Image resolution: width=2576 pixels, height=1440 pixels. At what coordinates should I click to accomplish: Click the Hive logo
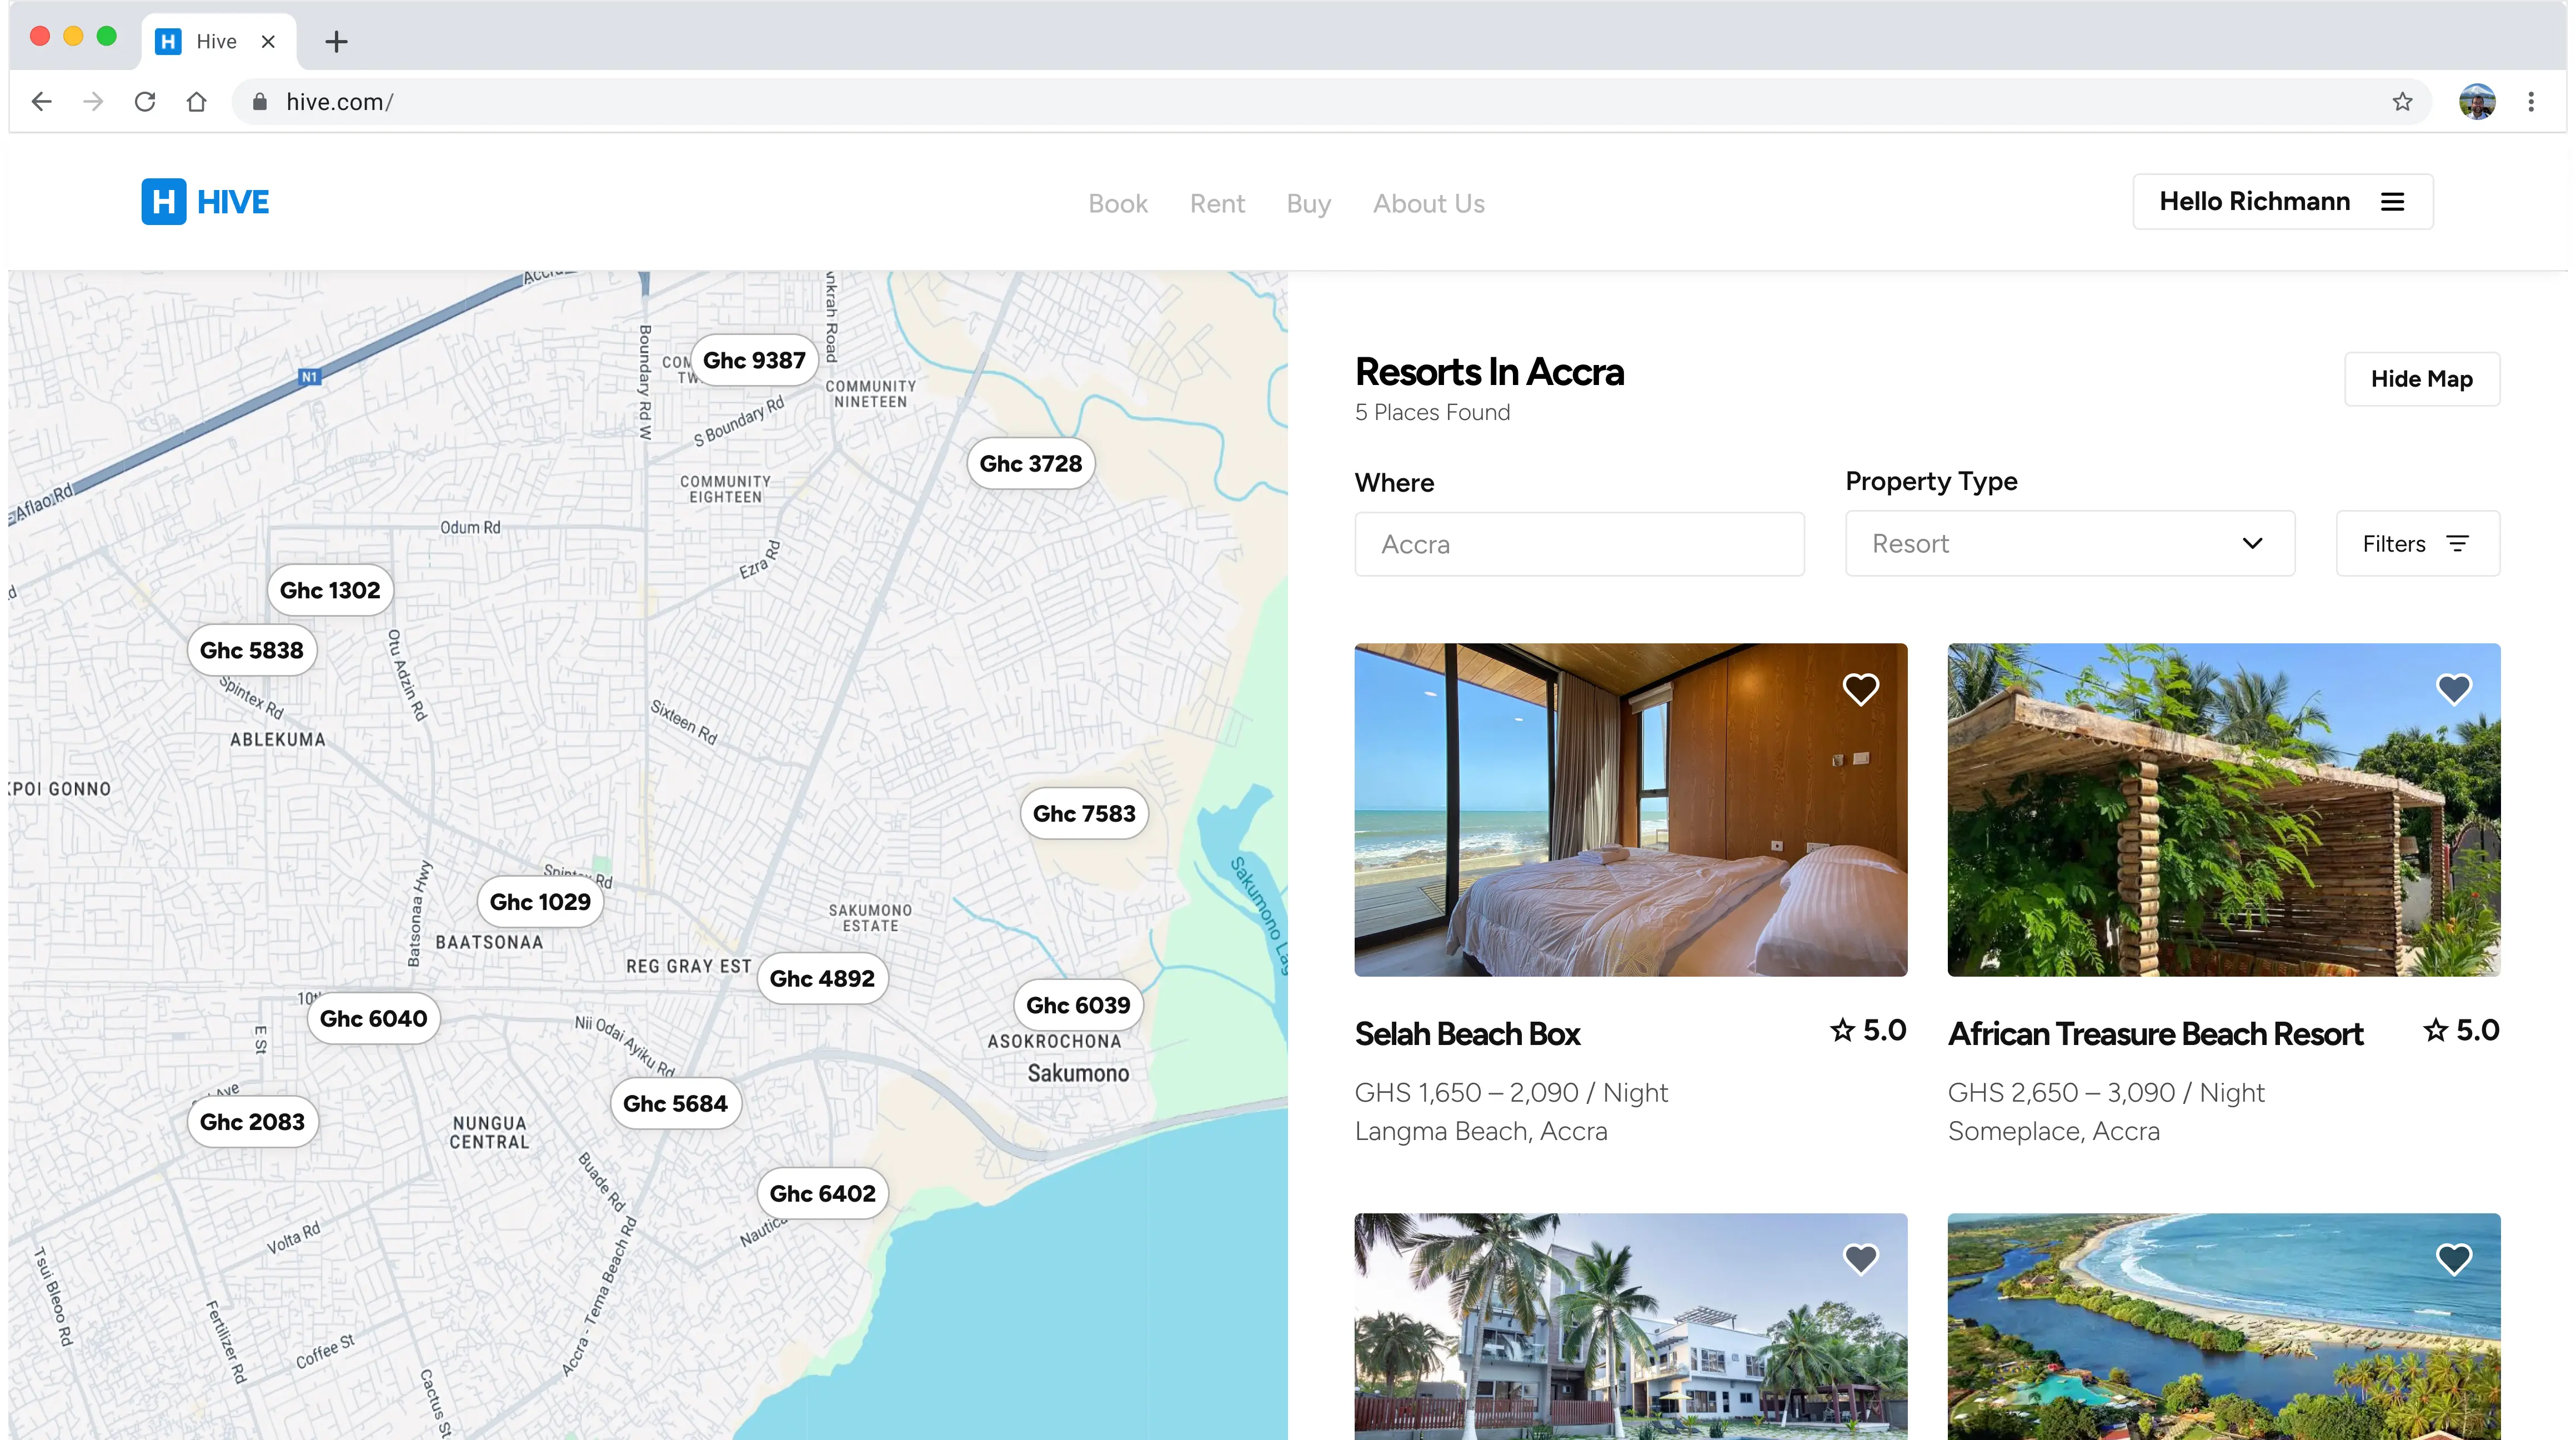coord(205,202)
